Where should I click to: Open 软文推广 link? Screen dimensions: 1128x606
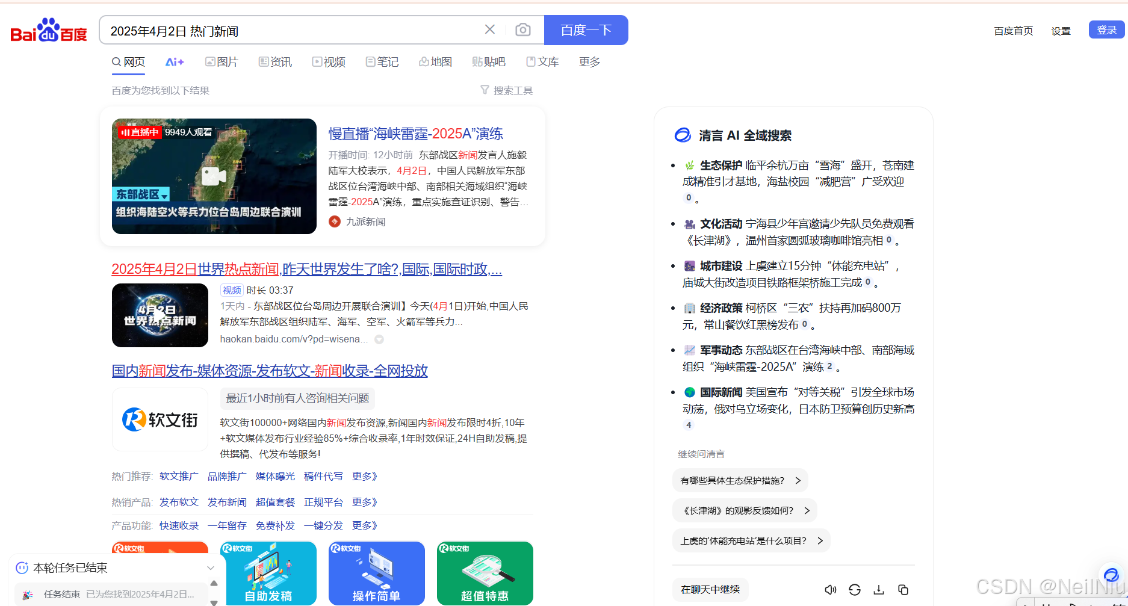click(179, 476)
